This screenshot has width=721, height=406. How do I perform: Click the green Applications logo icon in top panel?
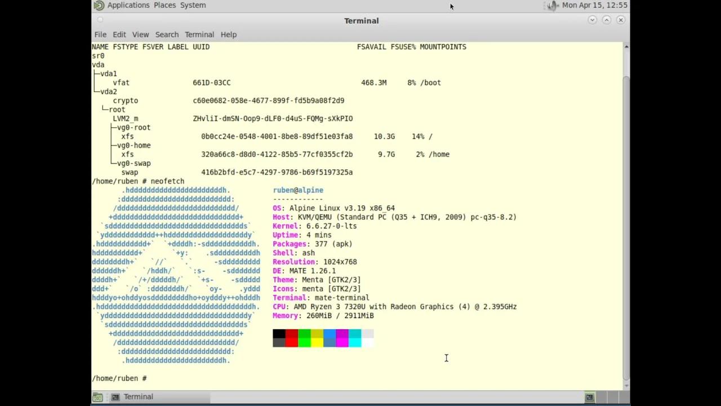click(100, 5)
